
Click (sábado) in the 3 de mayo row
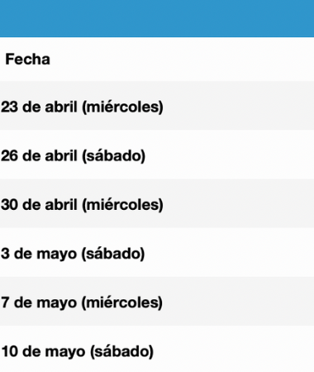[x=113, y=254]
